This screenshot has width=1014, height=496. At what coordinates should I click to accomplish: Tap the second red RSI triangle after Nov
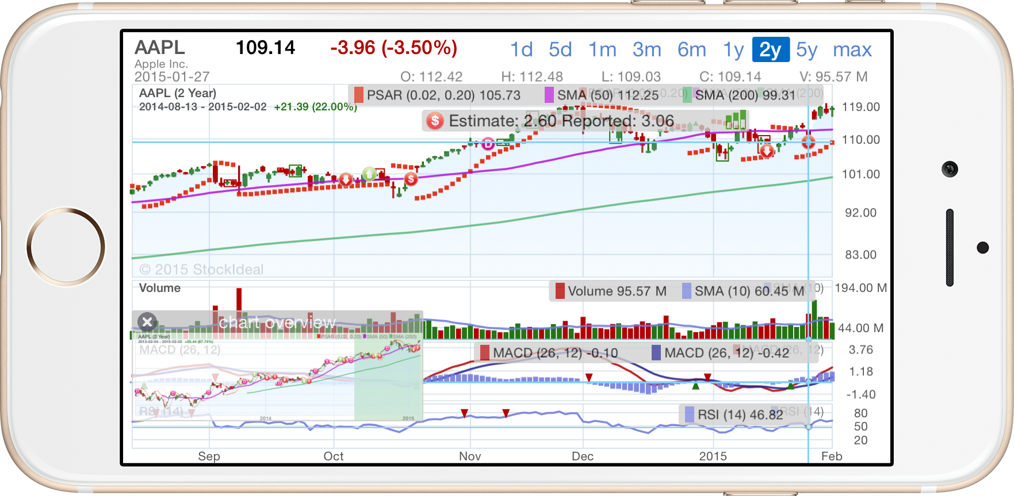pyautogui.click(x=506, y=413)
